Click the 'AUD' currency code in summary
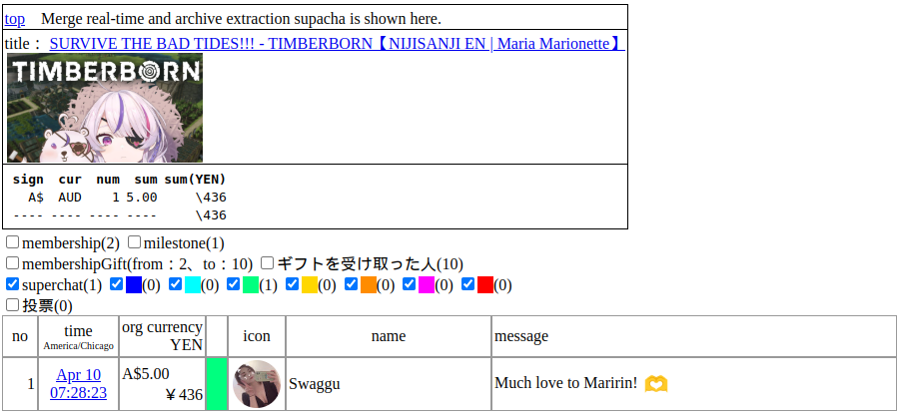 70,198
